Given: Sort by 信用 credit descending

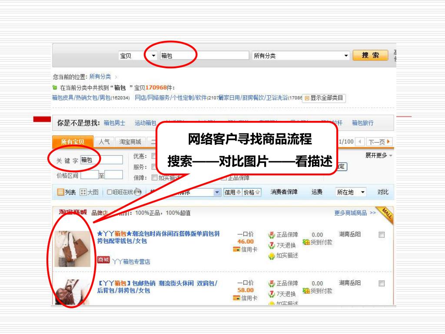Looking at the screenshot, I should click(232, 192).
